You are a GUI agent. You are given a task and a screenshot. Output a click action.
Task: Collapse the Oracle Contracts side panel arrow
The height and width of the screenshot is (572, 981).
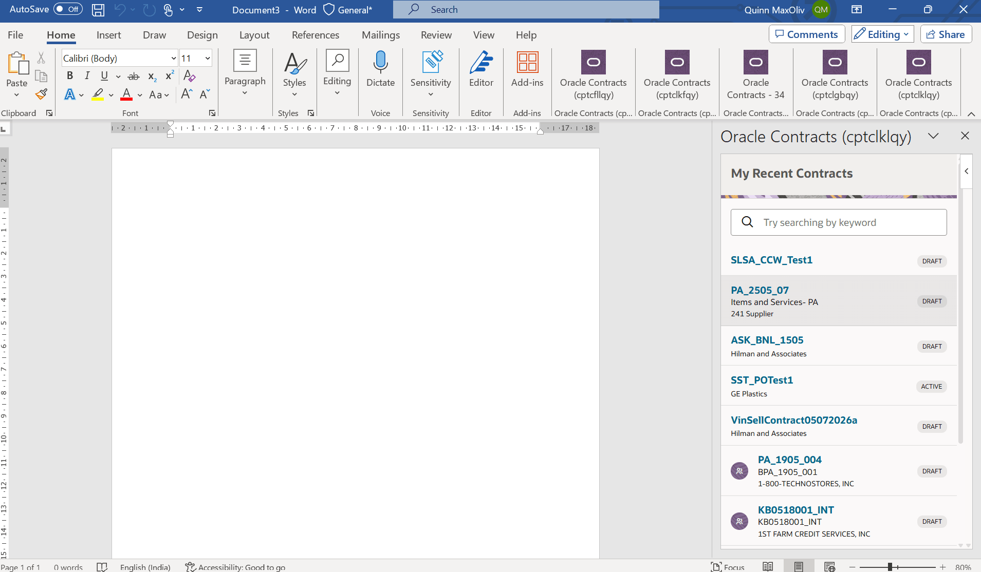click(967, 171)
